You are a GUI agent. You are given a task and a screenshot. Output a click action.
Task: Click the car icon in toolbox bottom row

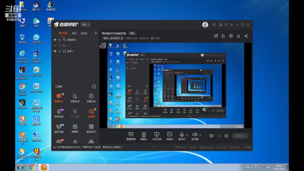point(91,141)
